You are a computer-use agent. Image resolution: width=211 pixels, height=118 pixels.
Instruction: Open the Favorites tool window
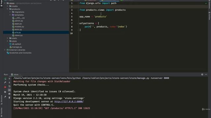pos(1,112)
